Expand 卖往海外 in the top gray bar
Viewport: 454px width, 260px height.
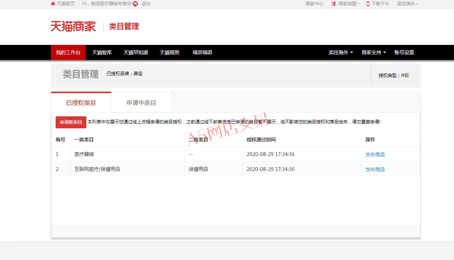tap(408, 4)
